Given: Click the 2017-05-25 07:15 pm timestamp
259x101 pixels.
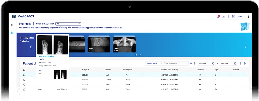Looking at the screenshot, I should coord(47,56).
